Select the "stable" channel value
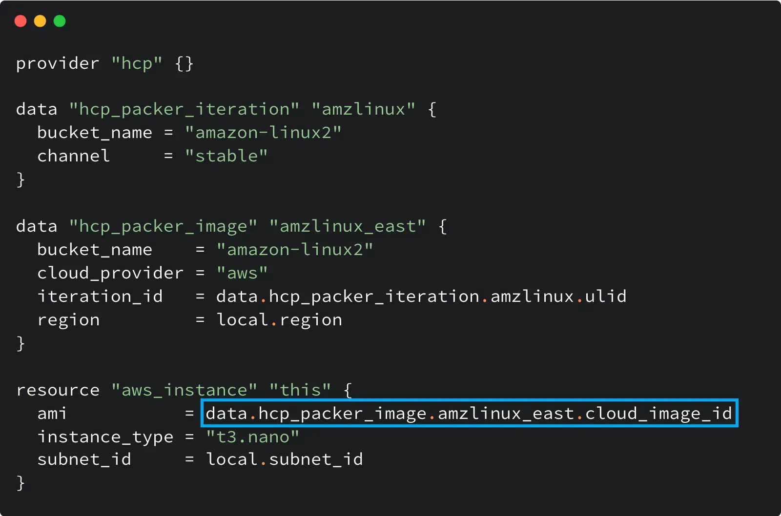This screenshot has width=781, height=516. 226,156
